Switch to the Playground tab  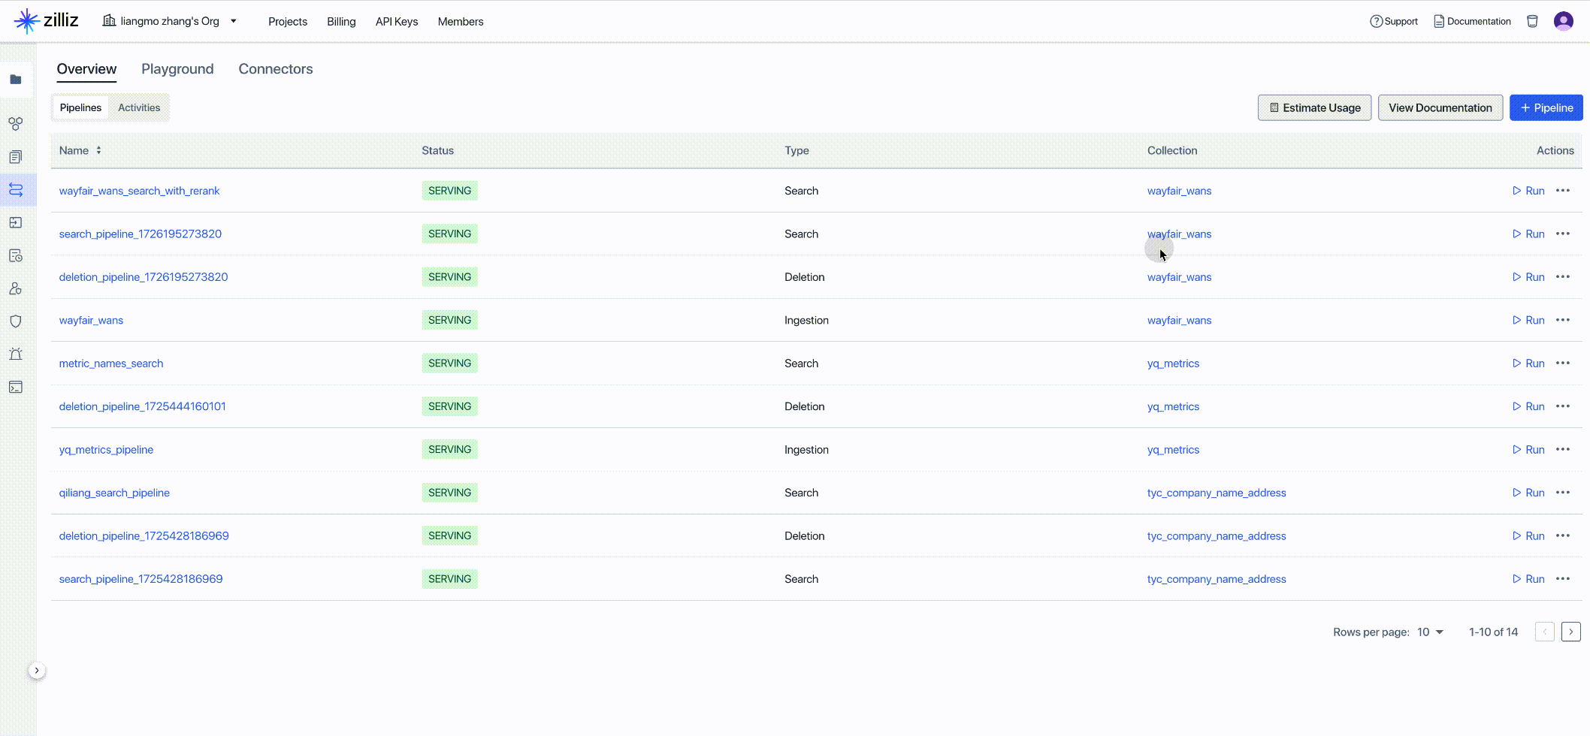177,69
